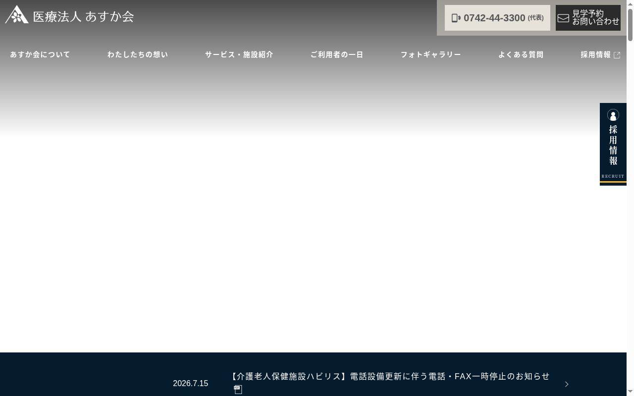Click the Asuka-kai triangle logo icon

pos(17,14)
